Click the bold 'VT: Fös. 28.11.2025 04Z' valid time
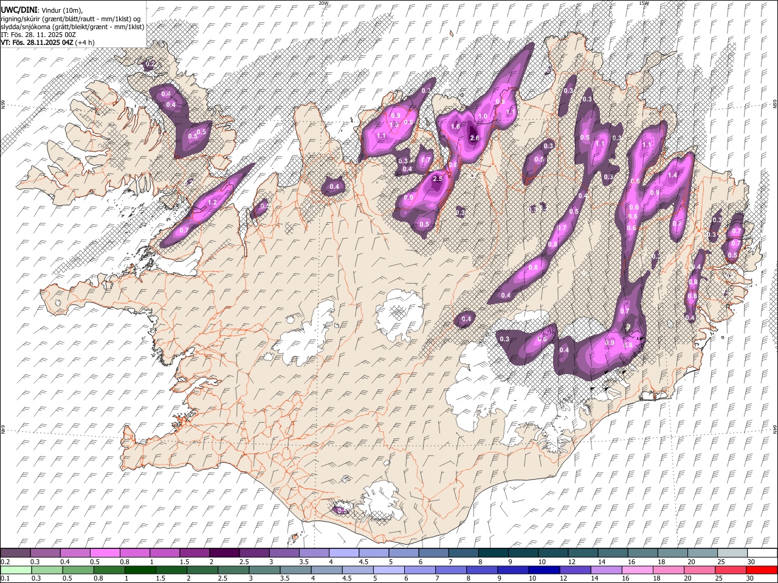778x583 pixels. point(36,43)
